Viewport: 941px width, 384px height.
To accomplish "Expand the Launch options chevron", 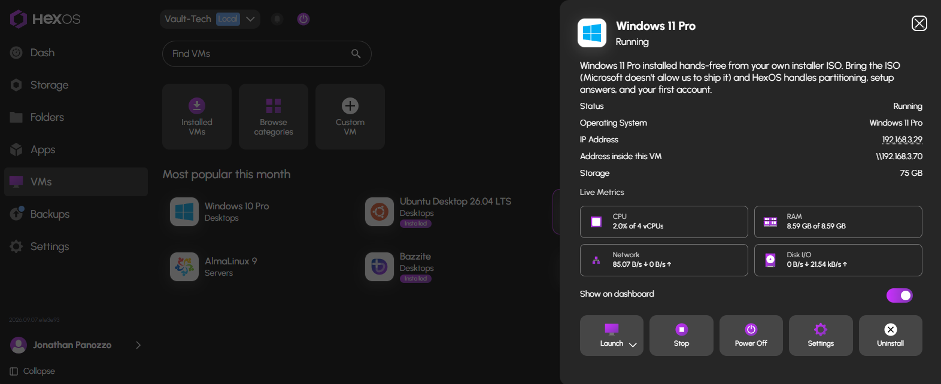I will [633, 345].
